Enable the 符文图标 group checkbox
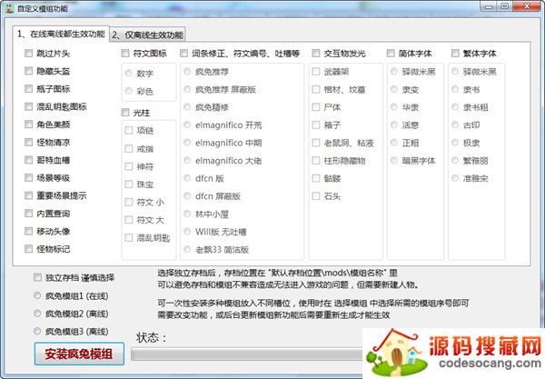Viewport: 545px width, 379px height. (125, 54)
